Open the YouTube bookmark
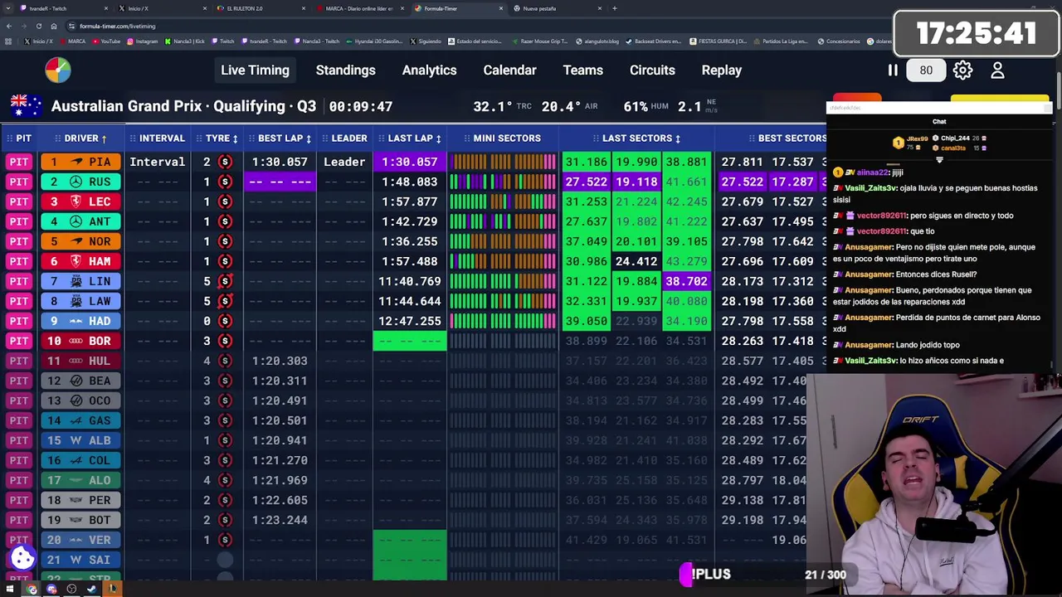 tap(106, 41)
